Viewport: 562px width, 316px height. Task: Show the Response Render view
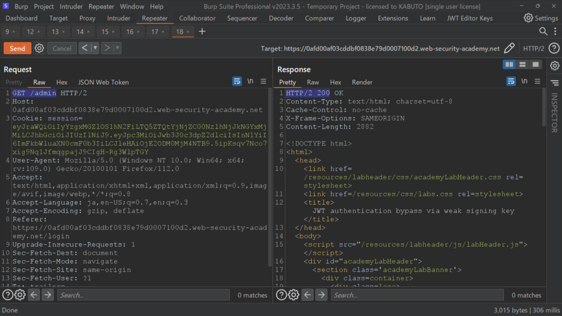click(x=362, y=82)
